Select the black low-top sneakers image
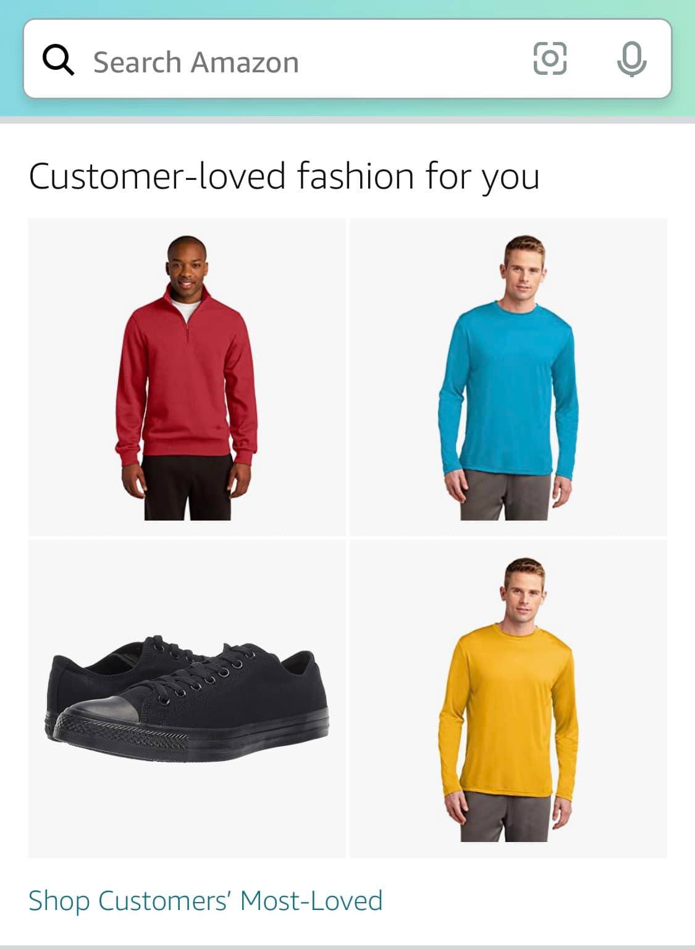 [187, 699]
